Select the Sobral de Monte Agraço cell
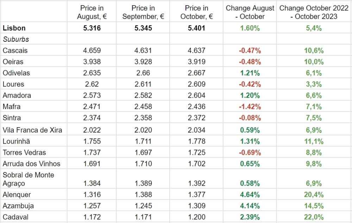 click(28, 179)
